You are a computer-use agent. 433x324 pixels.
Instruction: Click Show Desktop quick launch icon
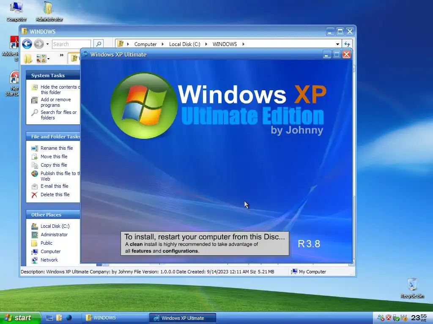click(49, 318)
